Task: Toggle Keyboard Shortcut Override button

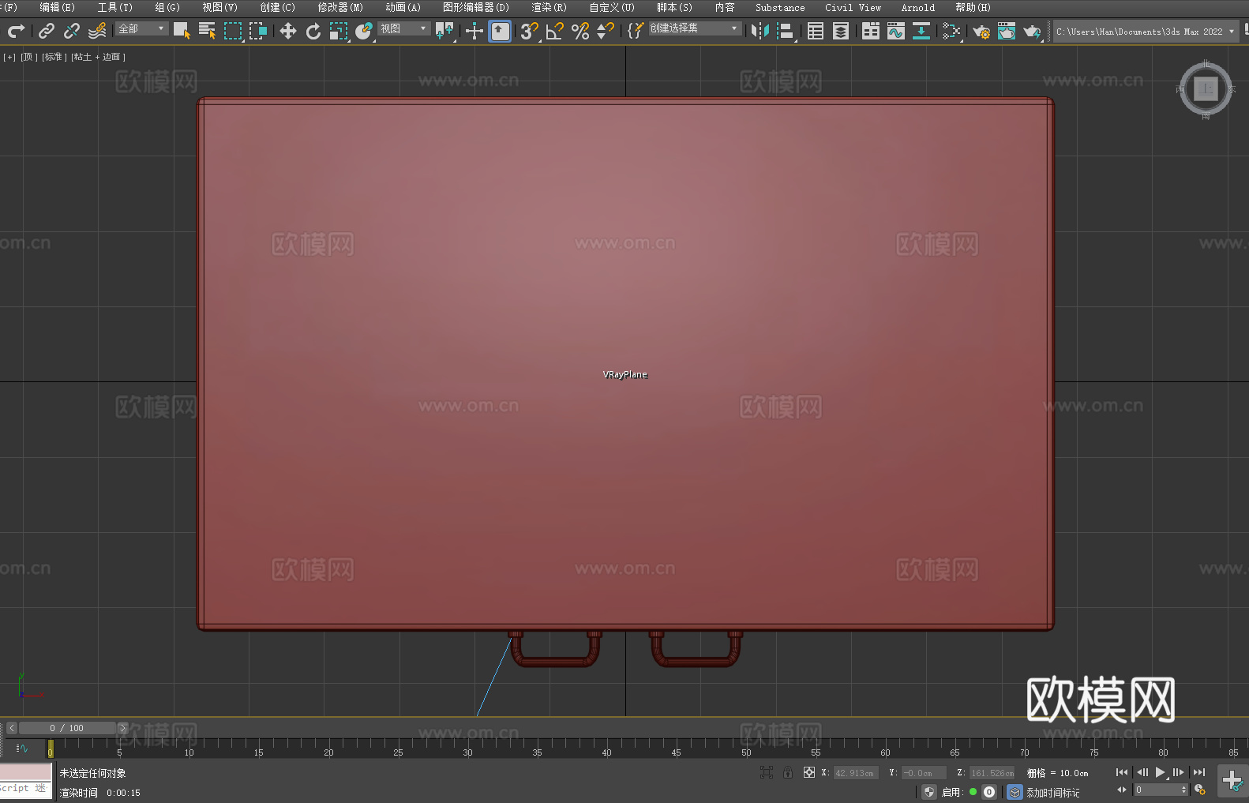Action: coord(500,31)
